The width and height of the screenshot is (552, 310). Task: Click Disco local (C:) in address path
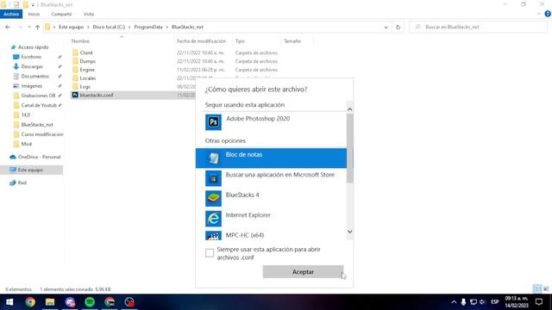click(x=109, y=27)
